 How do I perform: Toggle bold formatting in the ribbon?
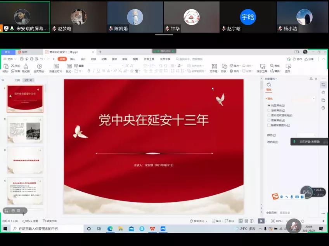pyautogui.click(x=90, y=70)
